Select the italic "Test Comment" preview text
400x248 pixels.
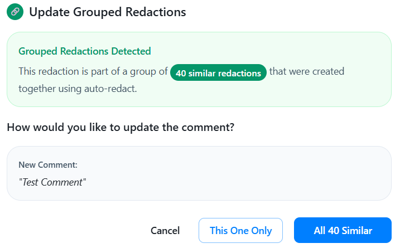(x=52, y=182)
